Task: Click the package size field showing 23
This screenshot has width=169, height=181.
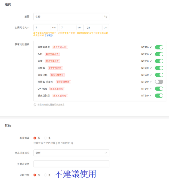Action: tap(94, 28)
